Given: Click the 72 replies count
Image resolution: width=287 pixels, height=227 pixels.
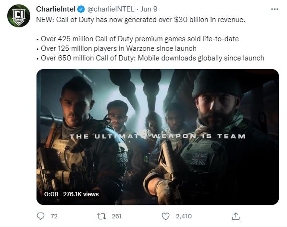Looking at the screenshot, I should [54, 216].
